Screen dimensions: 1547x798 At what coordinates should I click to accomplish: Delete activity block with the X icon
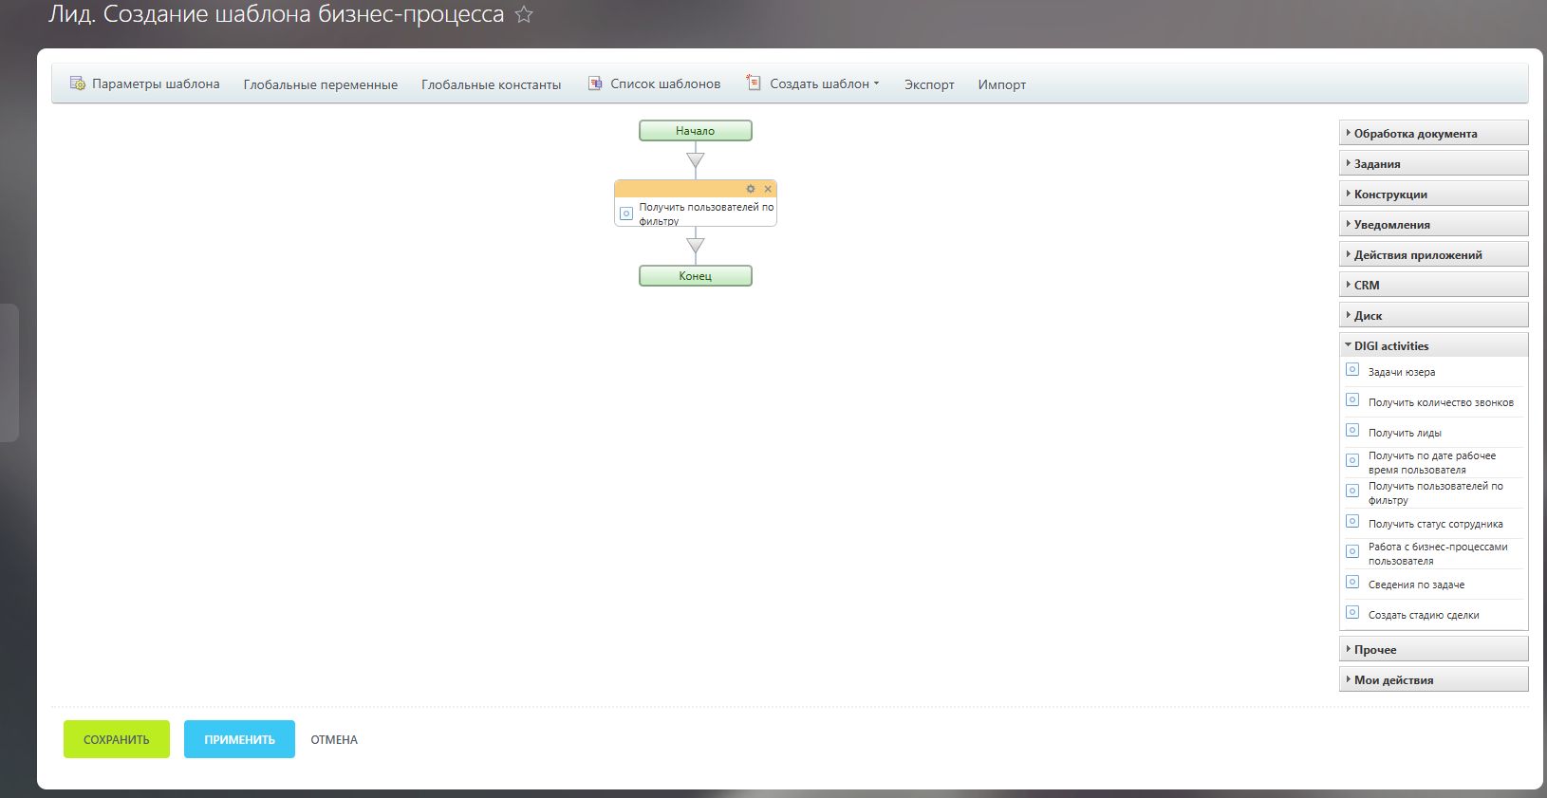pyautogui.click(x=768, y=189)
